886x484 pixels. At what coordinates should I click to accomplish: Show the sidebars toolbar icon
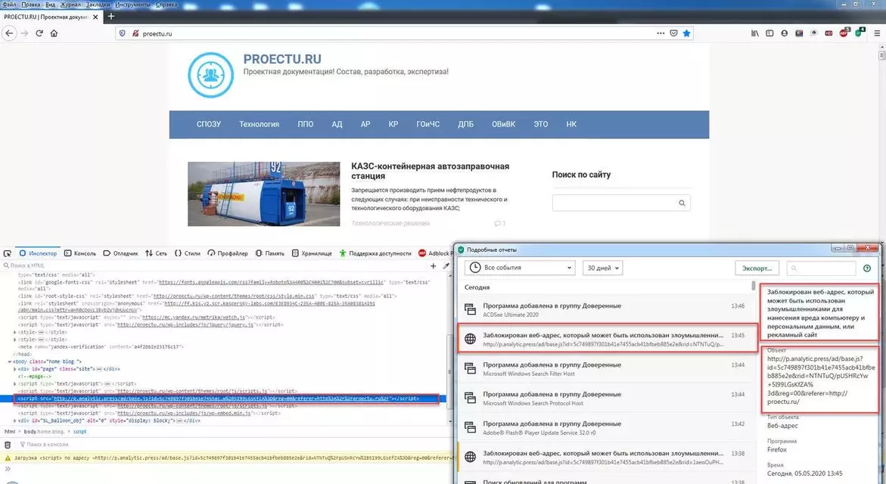(769, 33)
